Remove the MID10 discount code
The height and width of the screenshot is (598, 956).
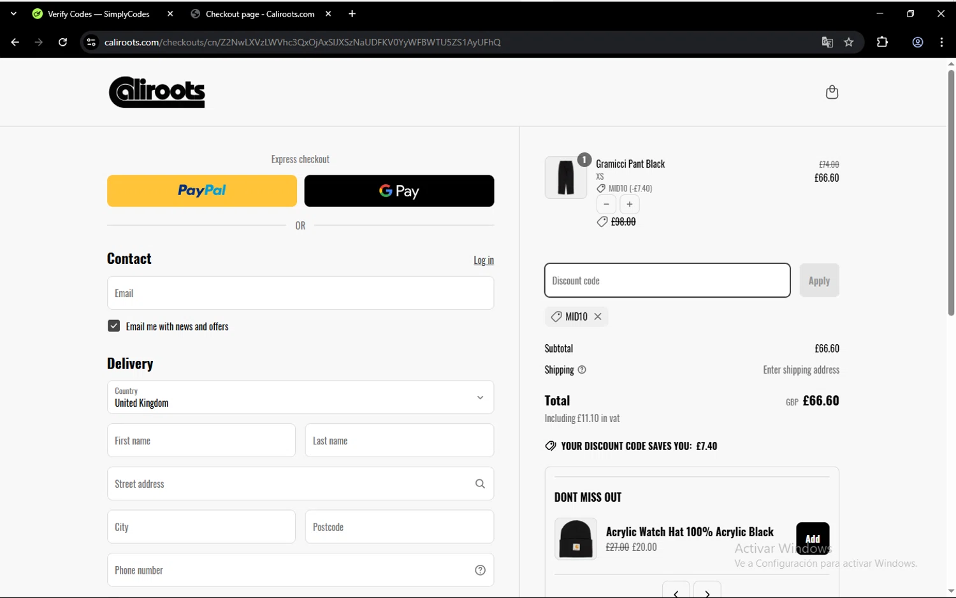(598, 317)
